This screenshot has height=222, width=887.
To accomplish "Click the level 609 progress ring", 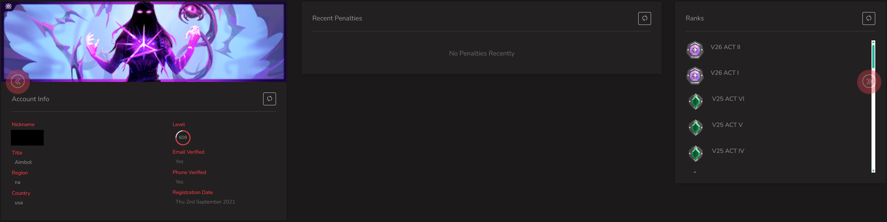I will tap(183, 137).
